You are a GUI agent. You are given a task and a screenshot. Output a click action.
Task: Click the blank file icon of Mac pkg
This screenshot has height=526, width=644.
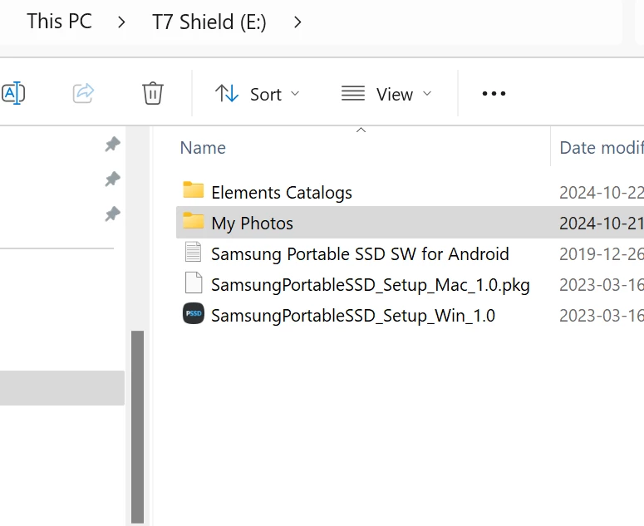tap(193, 283)
